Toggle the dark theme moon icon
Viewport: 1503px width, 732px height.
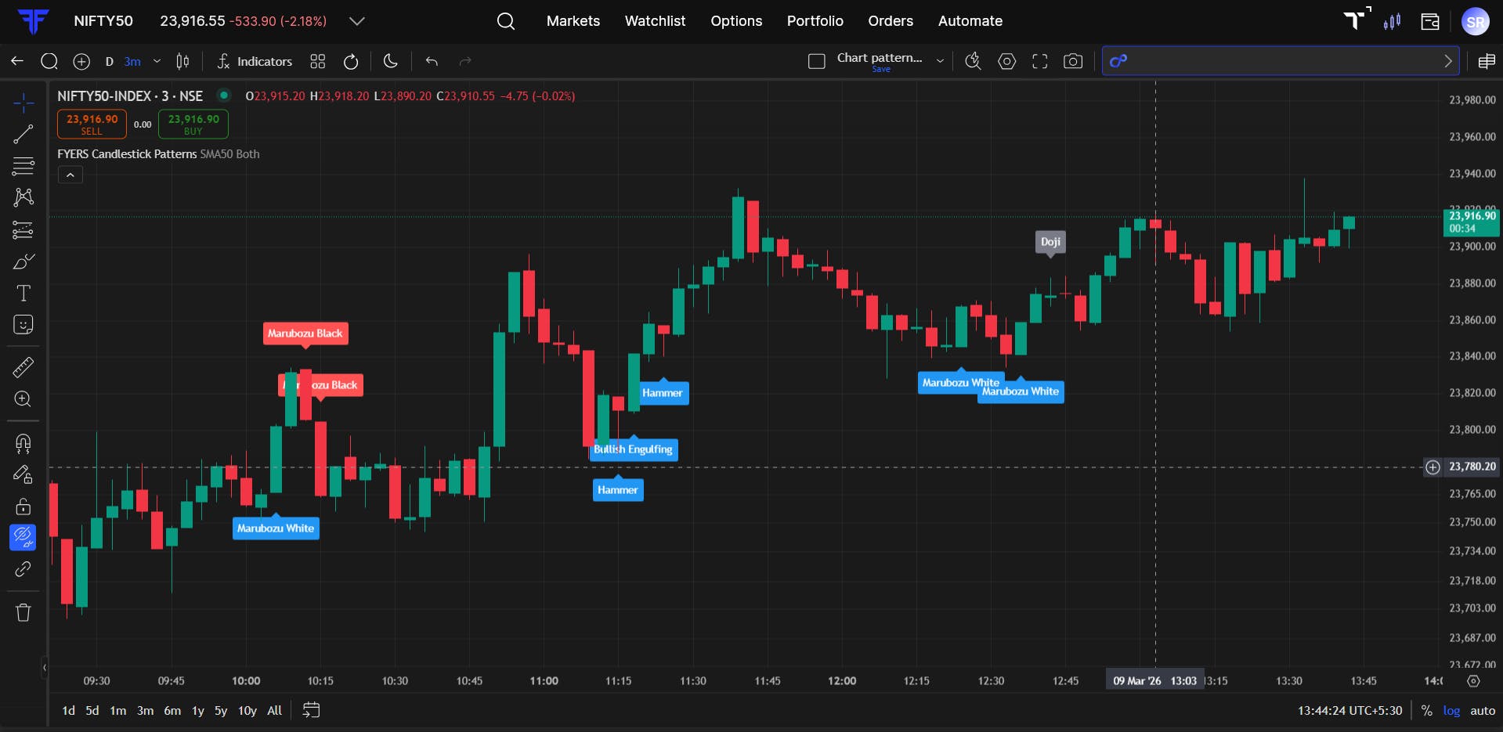click(390, 61)
